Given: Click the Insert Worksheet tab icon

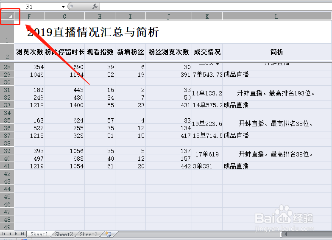Looking at the screenshot, I should 109,234.
